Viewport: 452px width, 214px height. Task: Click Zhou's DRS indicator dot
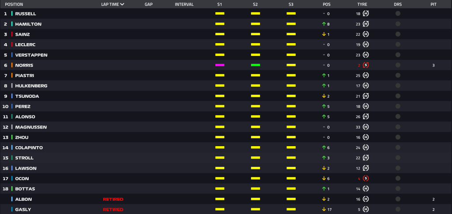[398, 137]
